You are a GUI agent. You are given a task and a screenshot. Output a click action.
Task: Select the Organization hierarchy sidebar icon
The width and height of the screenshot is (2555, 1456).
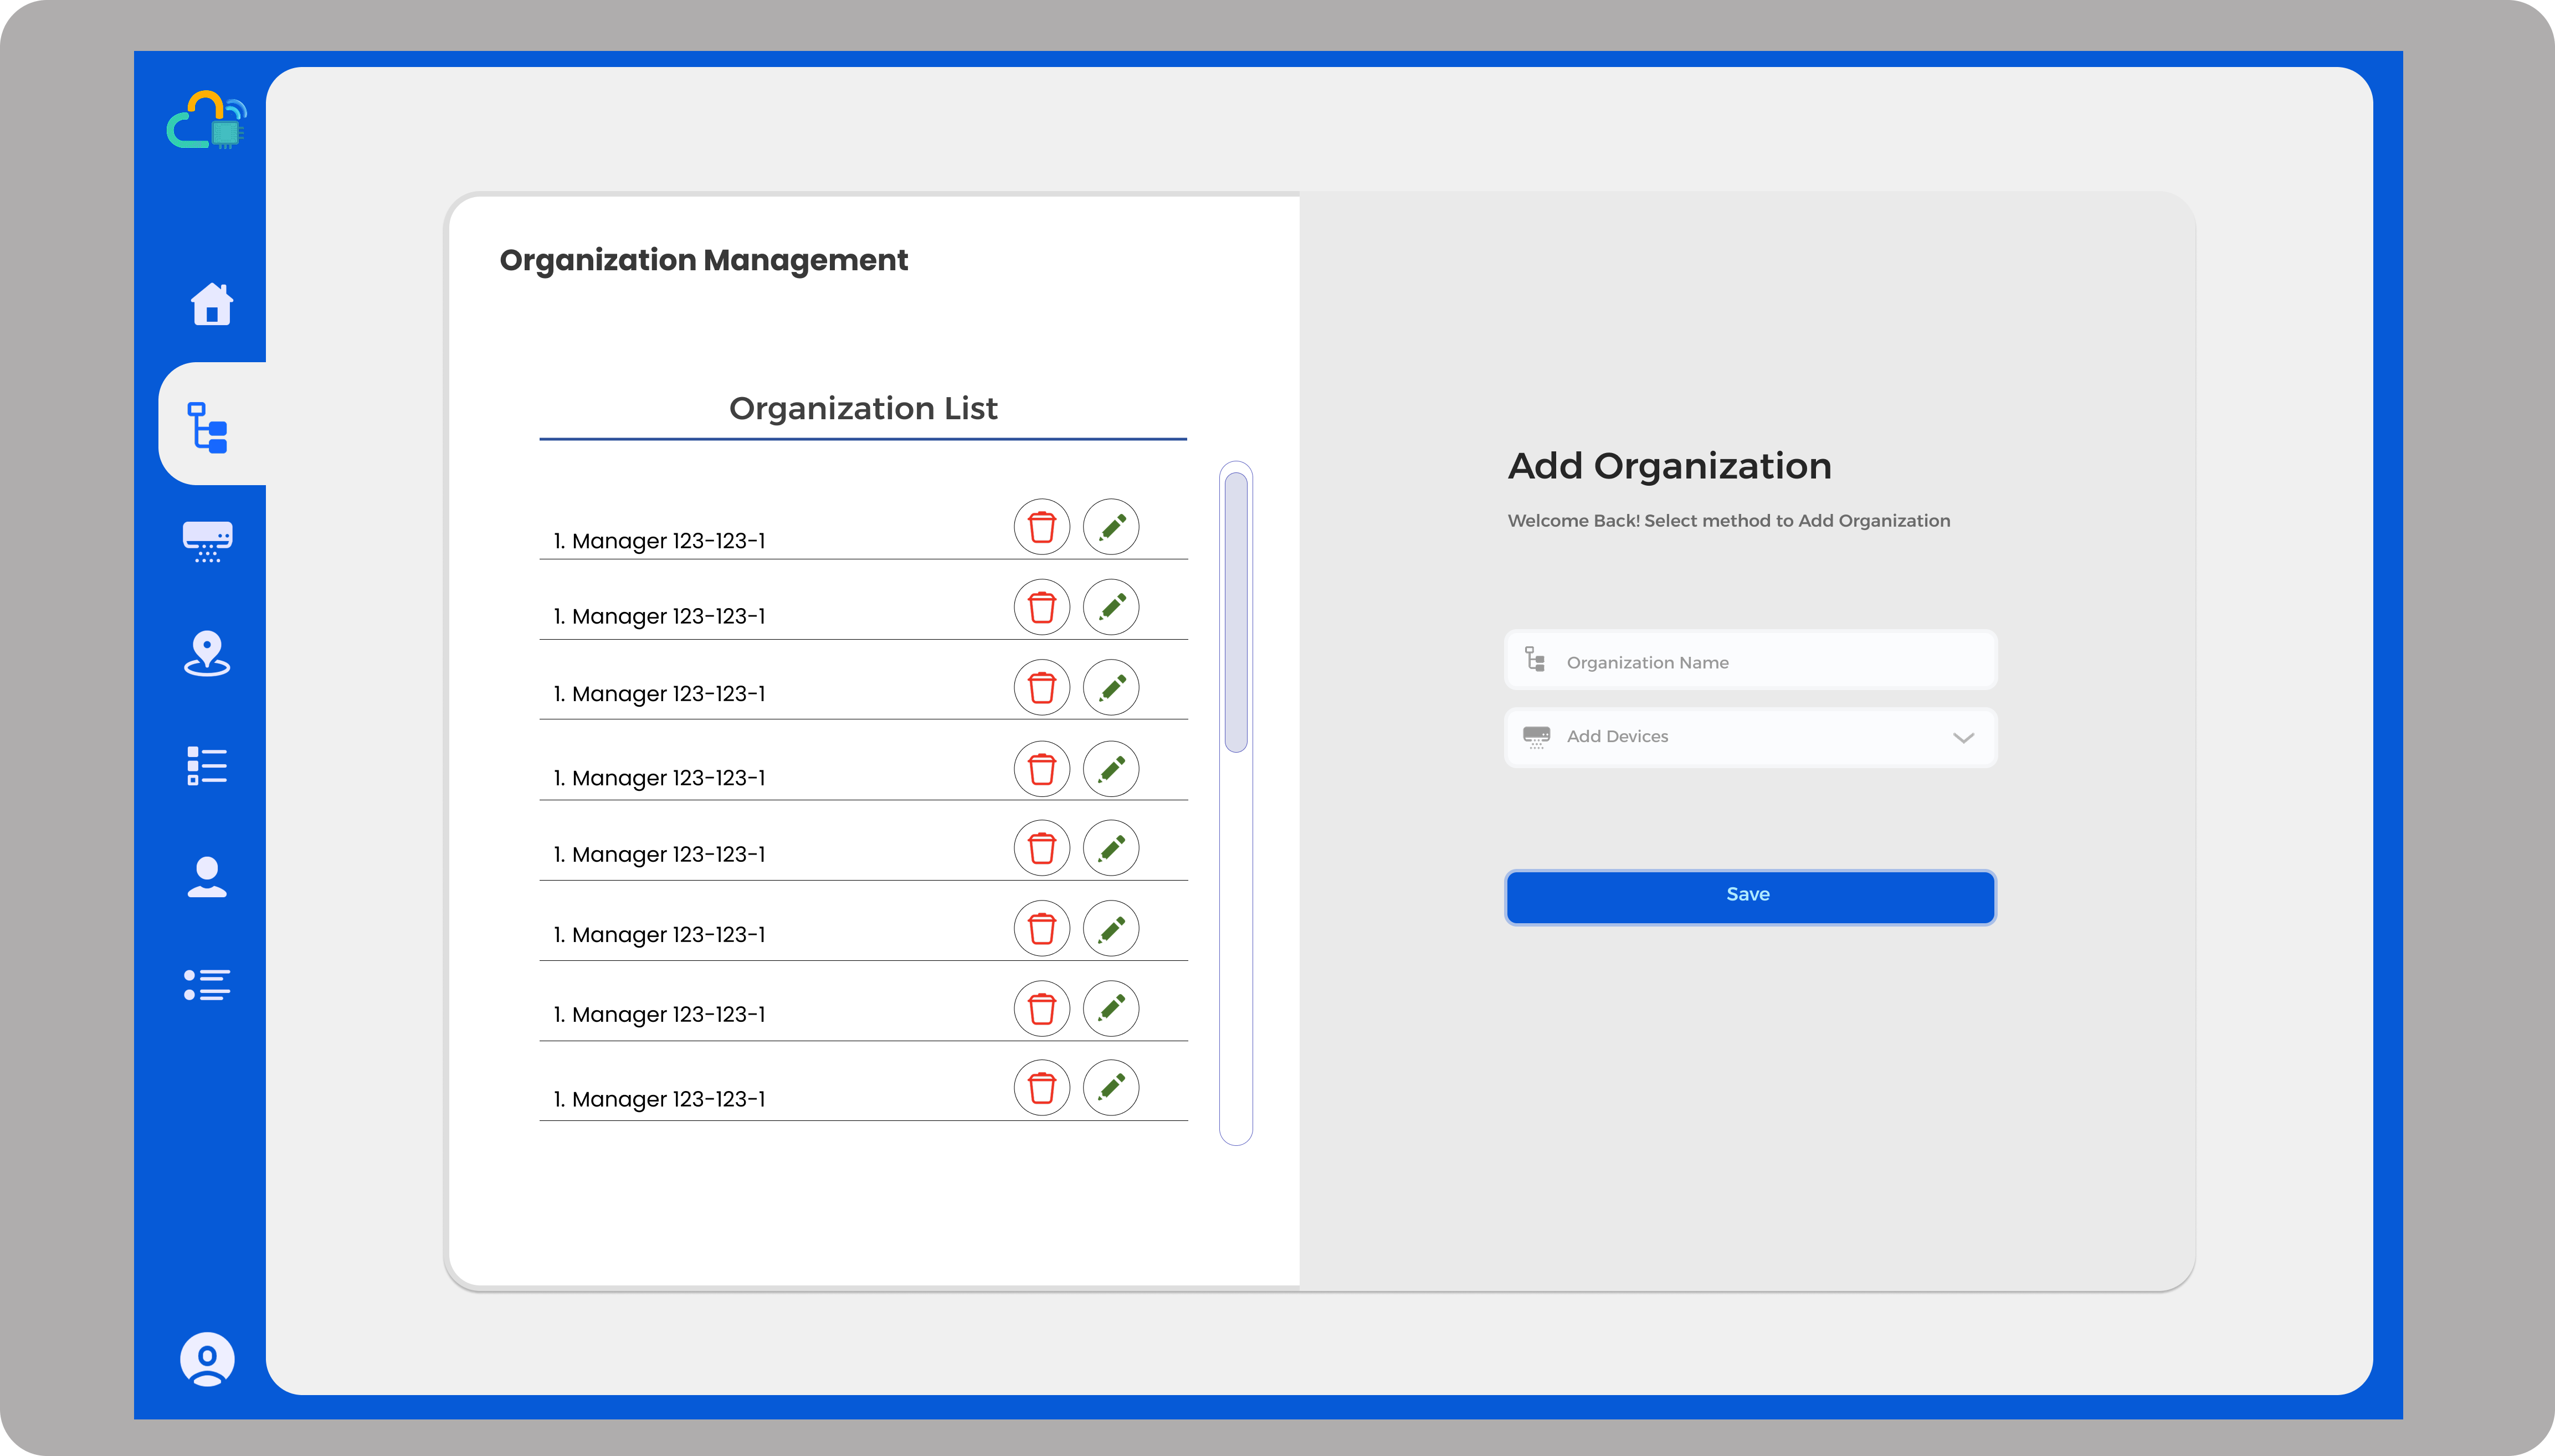208,427
